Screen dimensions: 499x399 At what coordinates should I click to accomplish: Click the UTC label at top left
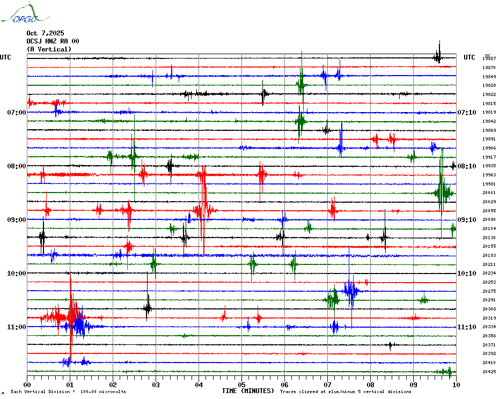pyautogui.click(x=5, y=57)
